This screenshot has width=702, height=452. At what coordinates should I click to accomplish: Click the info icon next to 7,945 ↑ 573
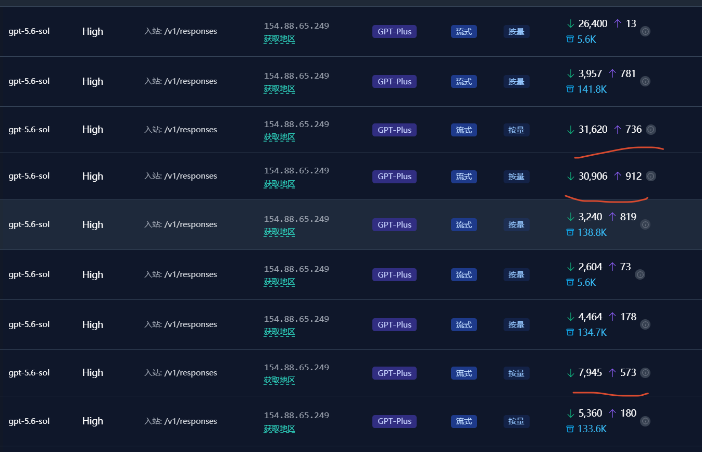[x=645, y=372]
